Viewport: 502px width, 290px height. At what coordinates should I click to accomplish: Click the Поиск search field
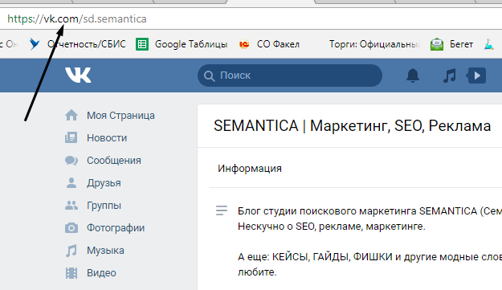pyautogui.click(x=290, y=76)
